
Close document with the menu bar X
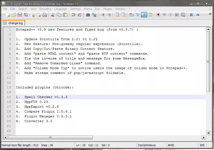[210, 9]
